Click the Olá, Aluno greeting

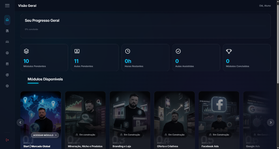[x=265, y=6]
